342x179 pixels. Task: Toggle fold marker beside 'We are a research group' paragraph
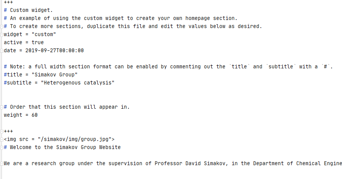pyautogui.click(x=2, y=164)
